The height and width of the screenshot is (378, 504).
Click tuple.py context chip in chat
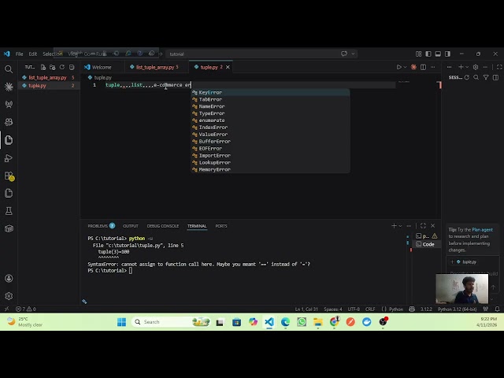tap(465, 262)
